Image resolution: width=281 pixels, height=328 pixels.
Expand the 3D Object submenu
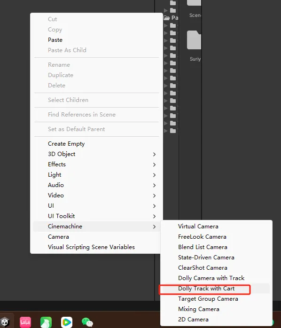click(96, 154)
